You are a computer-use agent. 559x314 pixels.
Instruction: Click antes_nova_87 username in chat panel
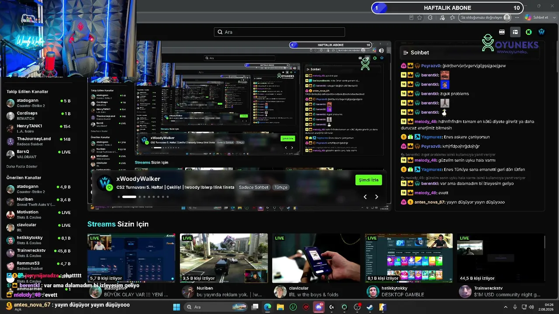[x=429, y=202]
